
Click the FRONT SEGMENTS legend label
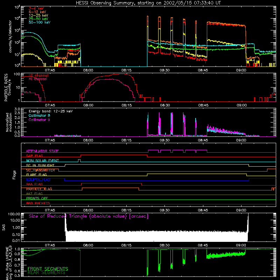tap(48, 269)
